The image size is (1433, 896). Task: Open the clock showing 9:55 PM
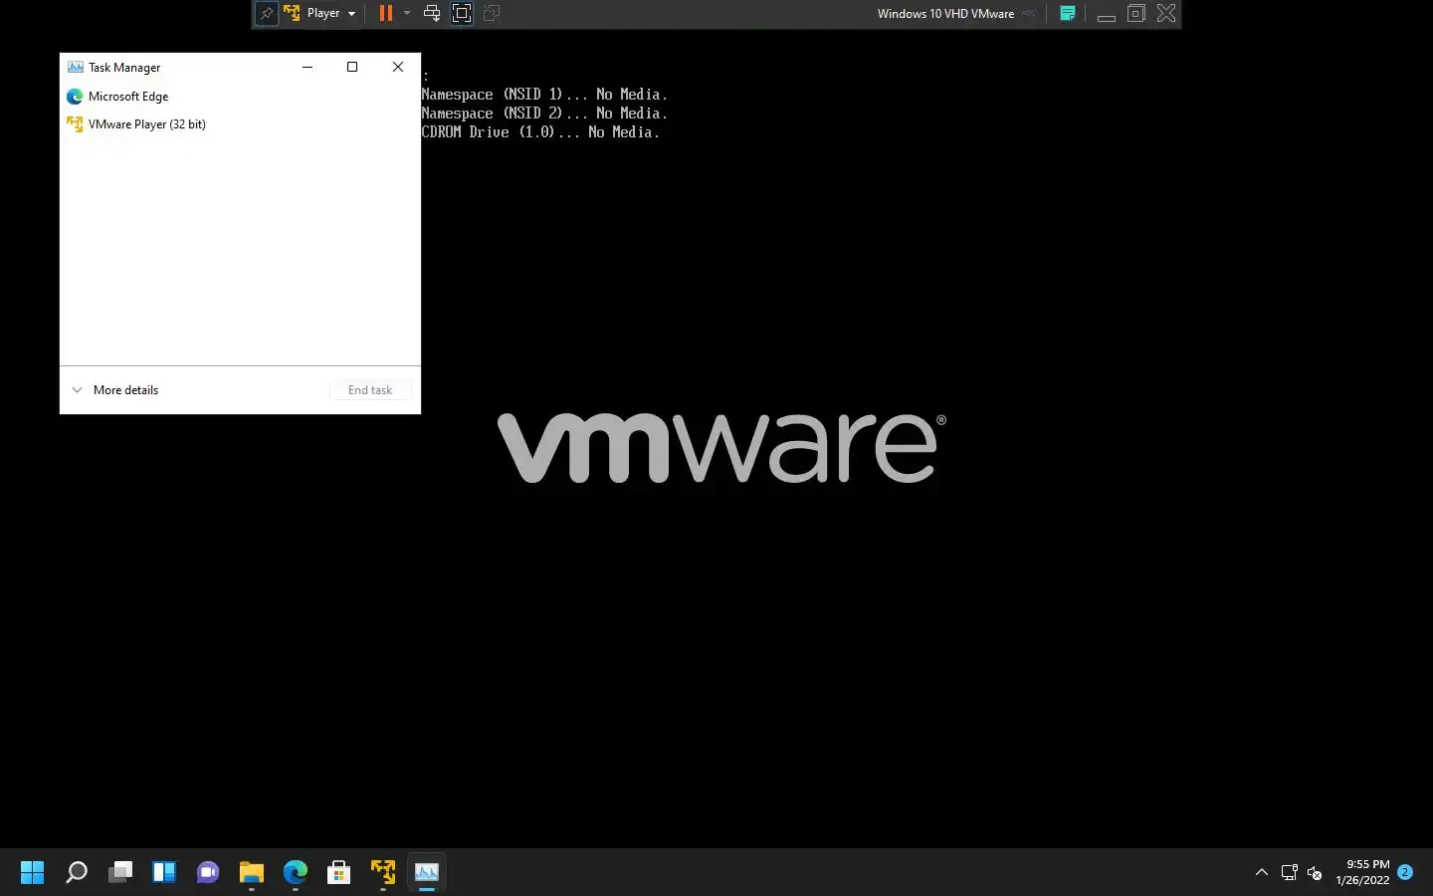(1362, 872)
